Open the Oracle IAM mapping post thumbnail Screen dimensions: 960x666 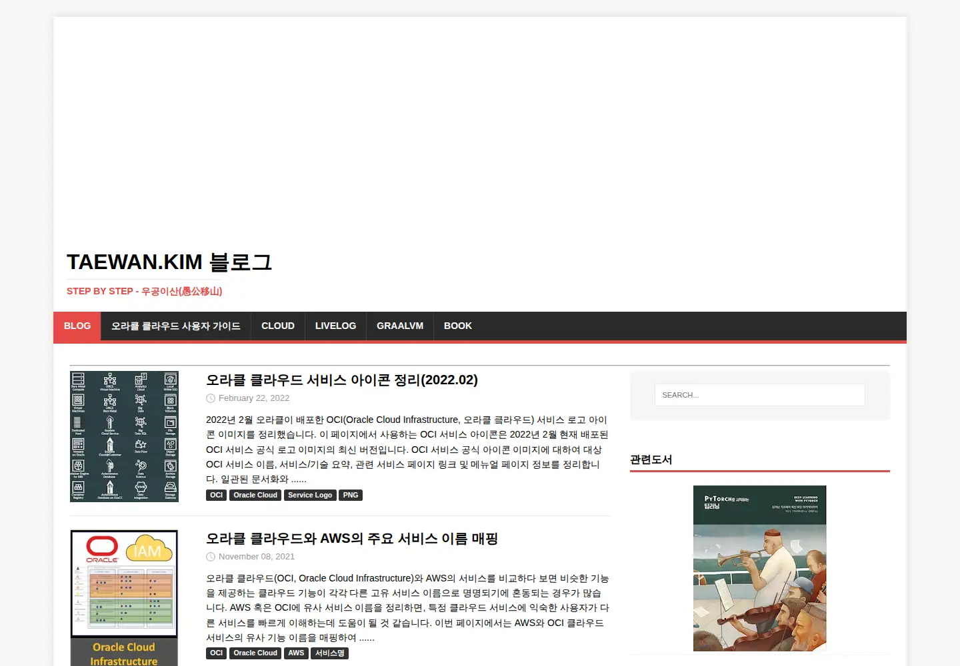point(125,598)
